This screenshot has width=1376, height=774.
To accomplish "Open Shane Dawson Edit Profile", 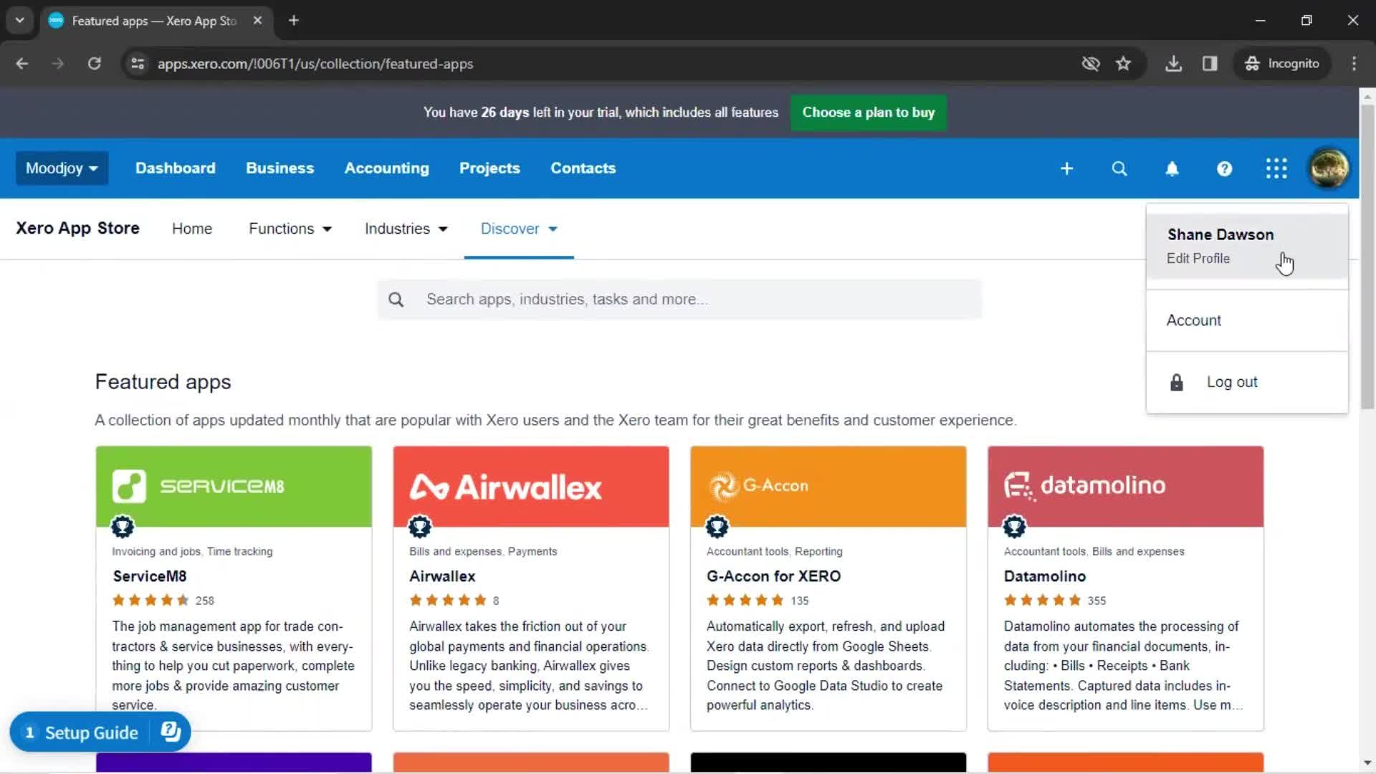I will pos(1247,246).
